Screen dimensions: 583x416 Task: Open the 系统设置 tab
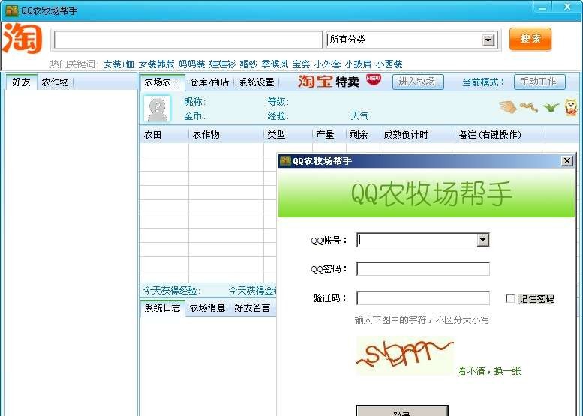pyautogui.click(x=256, y=82)
